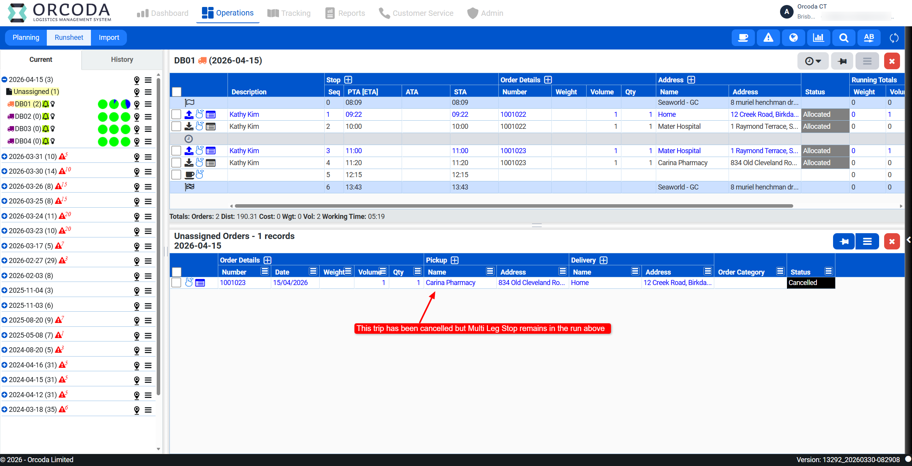Click the globe map icon in toolbar
This screenshot has height=466, width=912.
(x=793, y=38)
